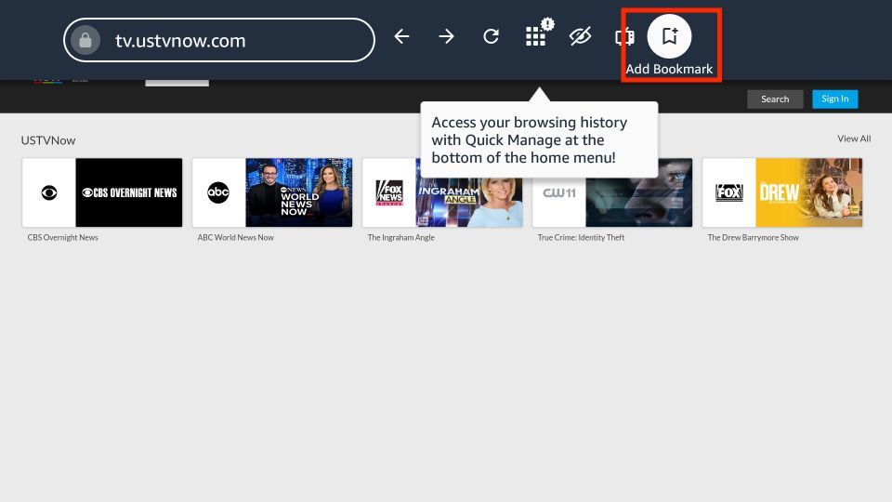Go forward with the right arrow
This screenshot has width=892, height=502.
click(447, 36)
